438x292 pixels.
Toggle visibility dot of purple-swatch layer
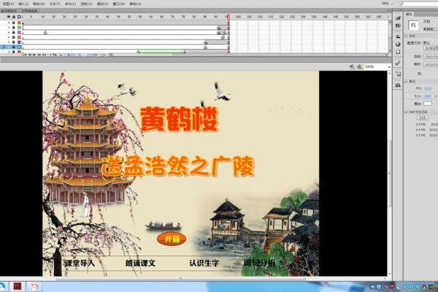coord(9,42)
